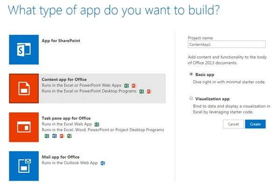Click the Cancel button

233,124
